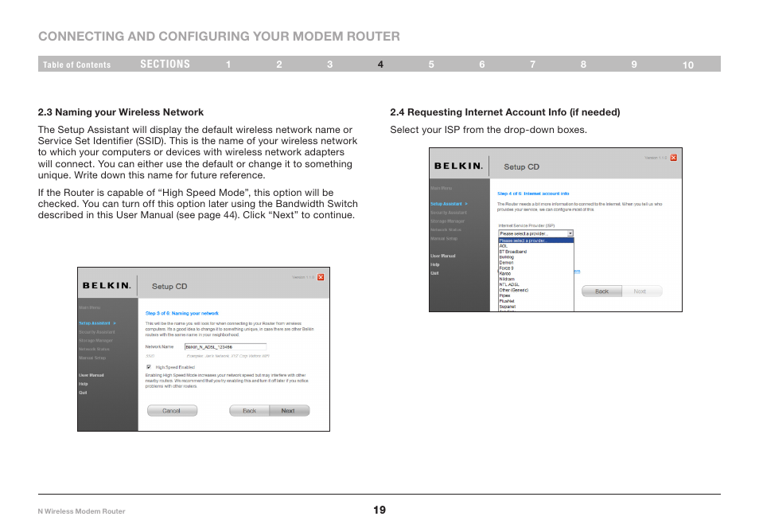
Task: Choose Pipex from the ISP list
Action: 505,295
